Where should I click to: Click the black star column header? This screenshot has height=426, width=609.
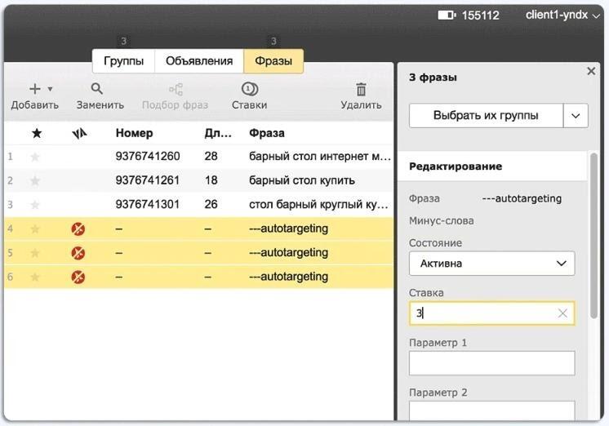(x=37, y=133)
